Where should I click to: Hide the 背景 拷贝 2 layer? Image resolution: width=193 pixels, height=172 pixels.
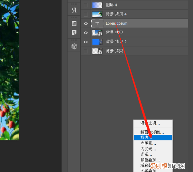(86, 42)
